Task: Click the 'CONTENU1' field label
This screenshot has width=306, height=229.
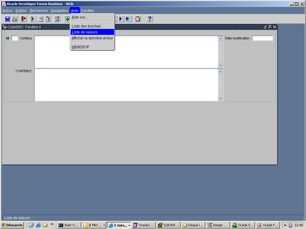Action: (x=23, y=71)
